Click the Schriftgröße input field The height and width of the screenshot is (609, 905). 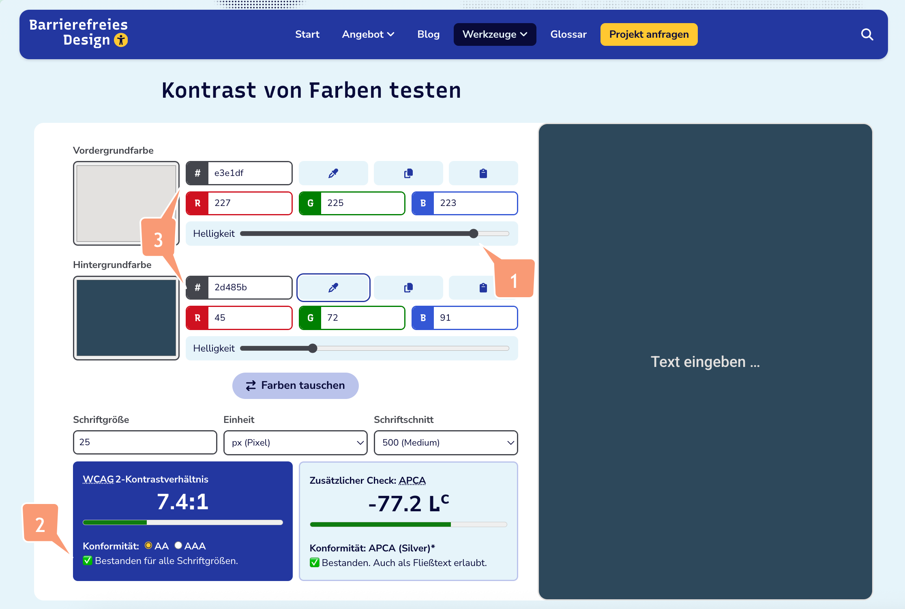[145, 442]
